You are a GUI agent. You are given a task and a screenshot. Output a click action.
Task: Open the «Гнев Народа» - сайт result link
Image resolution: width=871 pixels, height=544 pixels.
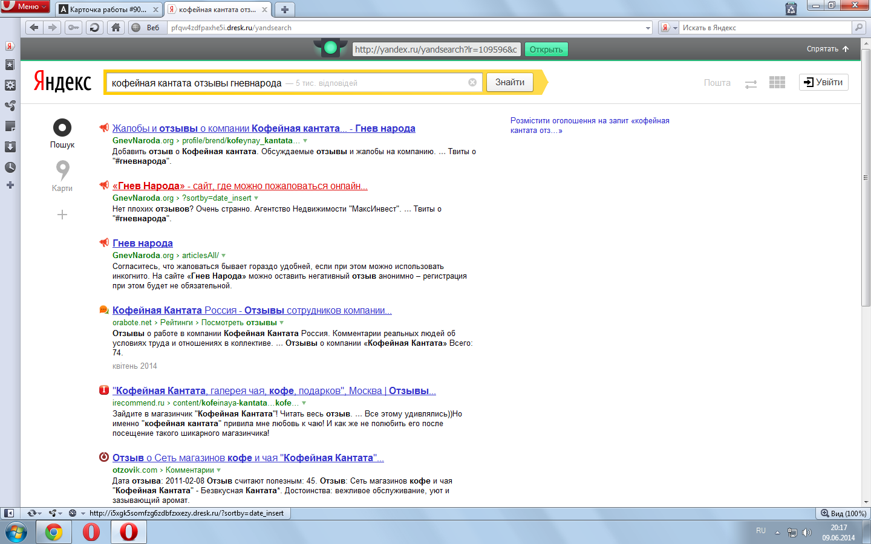[x=240, y=186]
